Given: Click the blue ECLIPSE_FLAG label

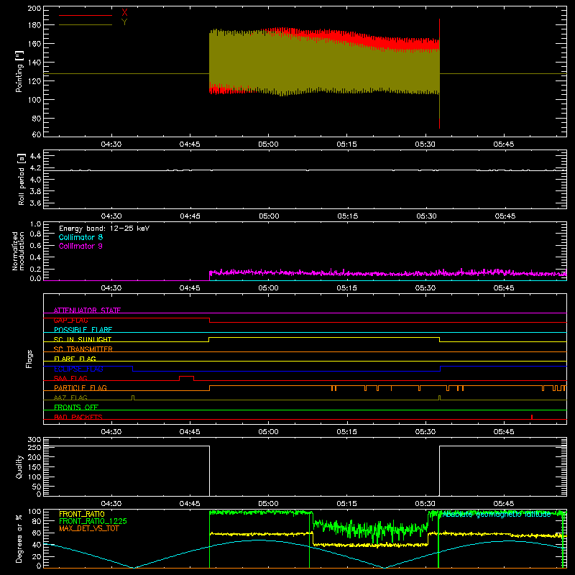Looking at the screenshot, I should coord(78,369).
